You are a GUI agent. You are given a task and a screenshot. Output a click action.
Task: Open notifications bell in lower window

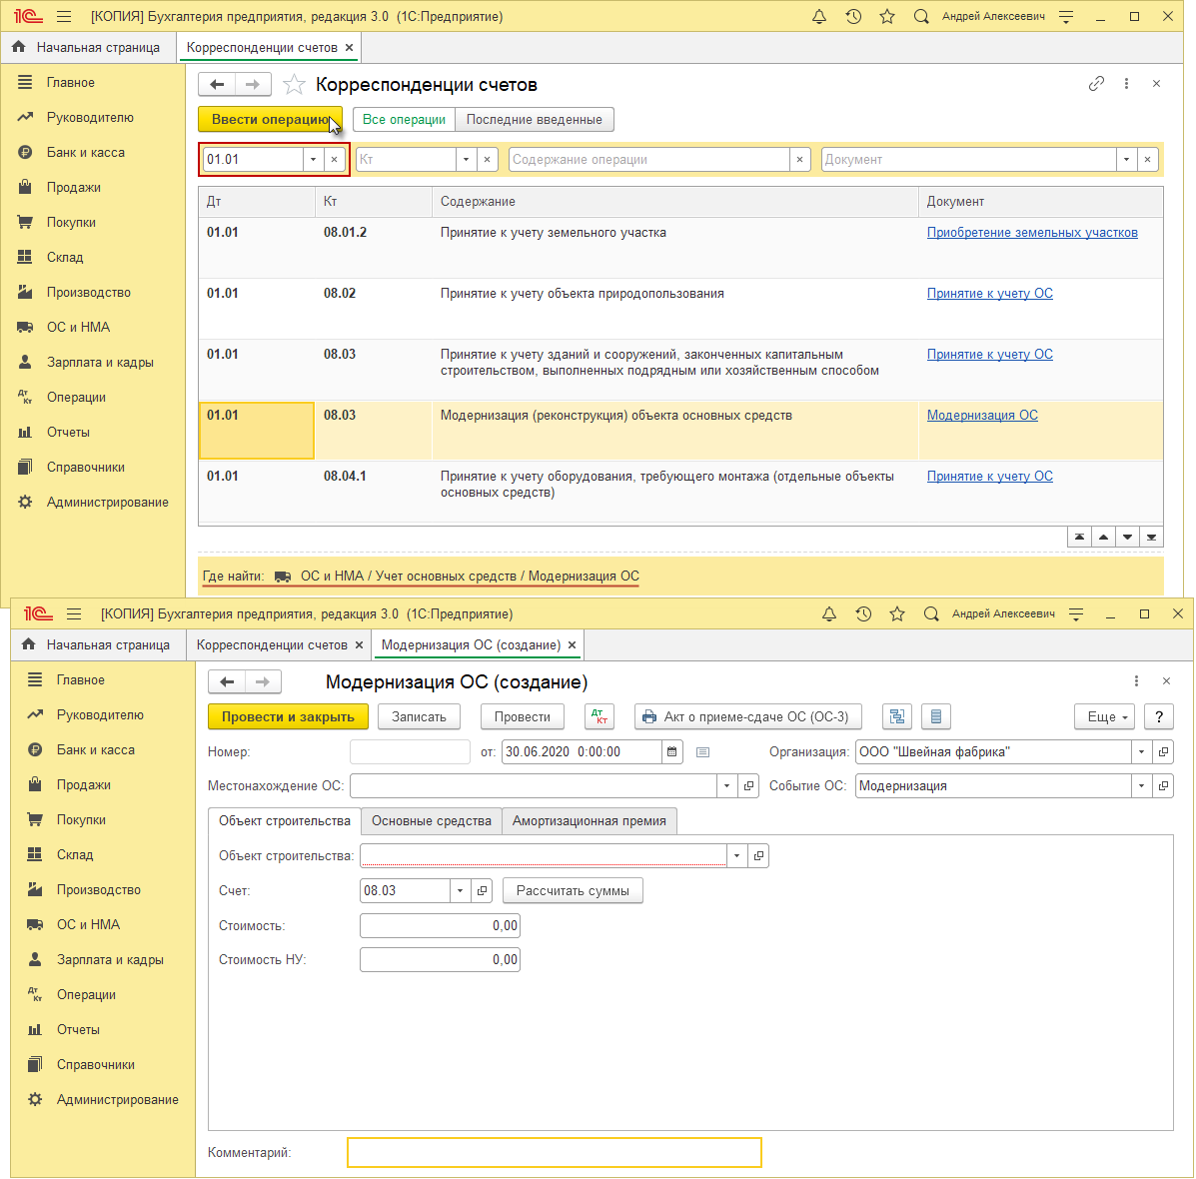pyautogui.click(x=829, y=614)
